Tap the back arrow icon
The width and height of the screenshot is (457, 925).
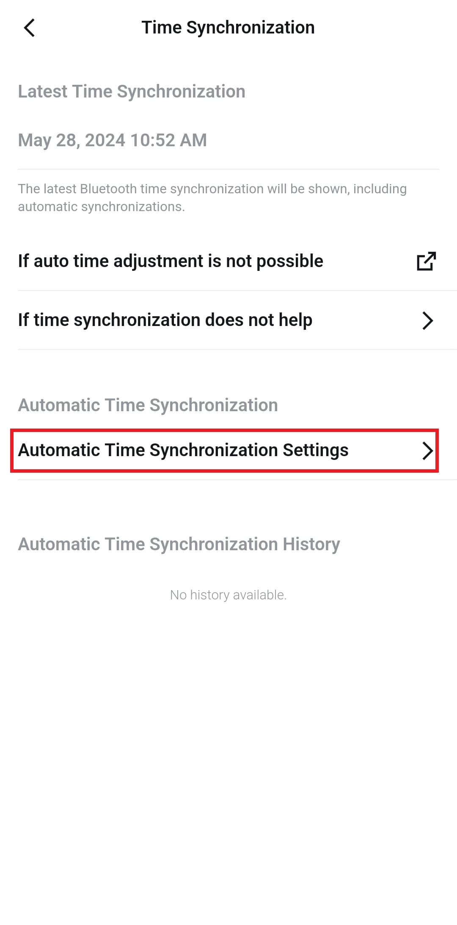[29, 28]
